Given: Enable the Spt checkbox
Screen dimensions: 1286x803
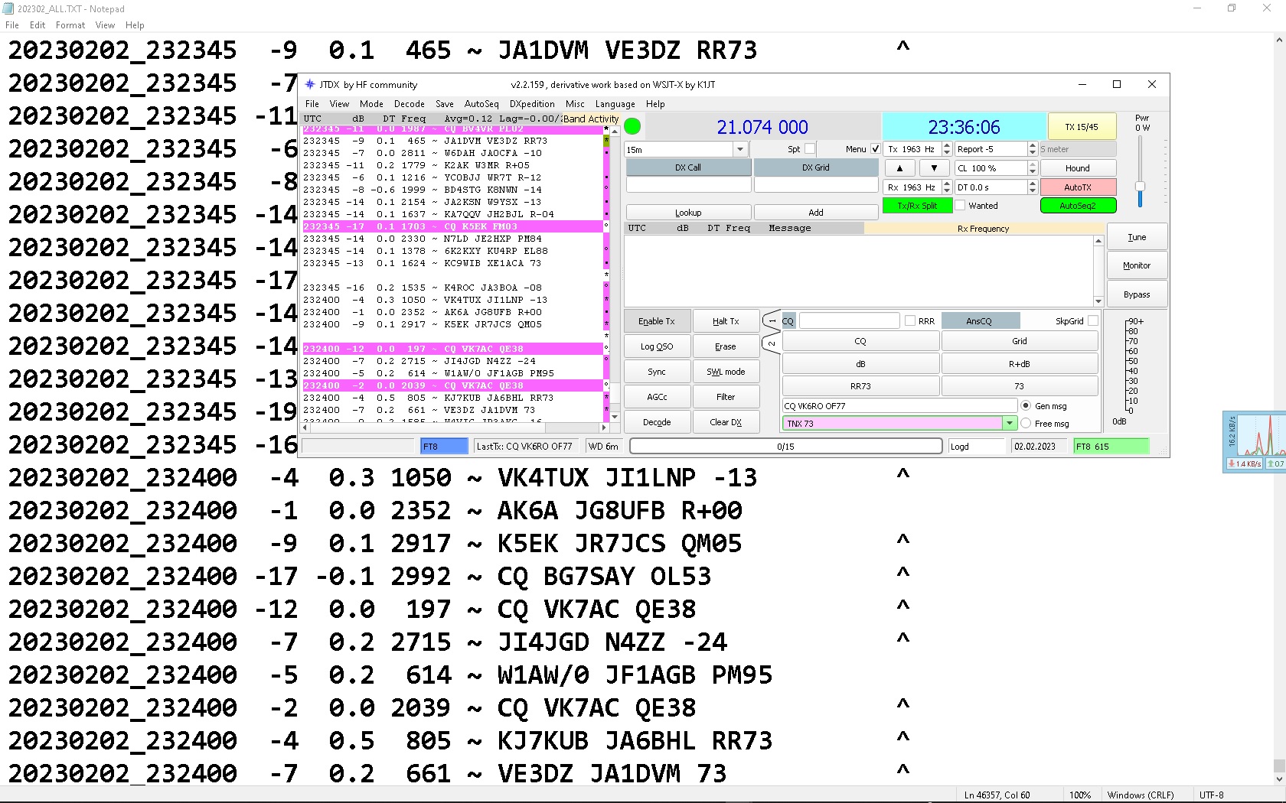Looking at the screenshot, I should tap(810, 149).
